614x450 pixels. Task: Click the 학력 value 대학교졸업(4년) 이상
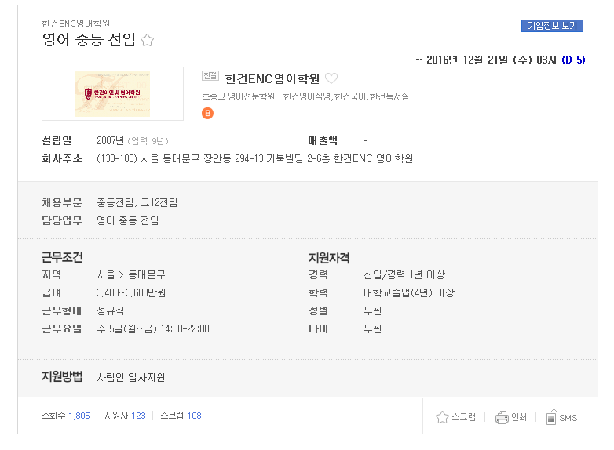pyautogui.click(x=409, y=293)
